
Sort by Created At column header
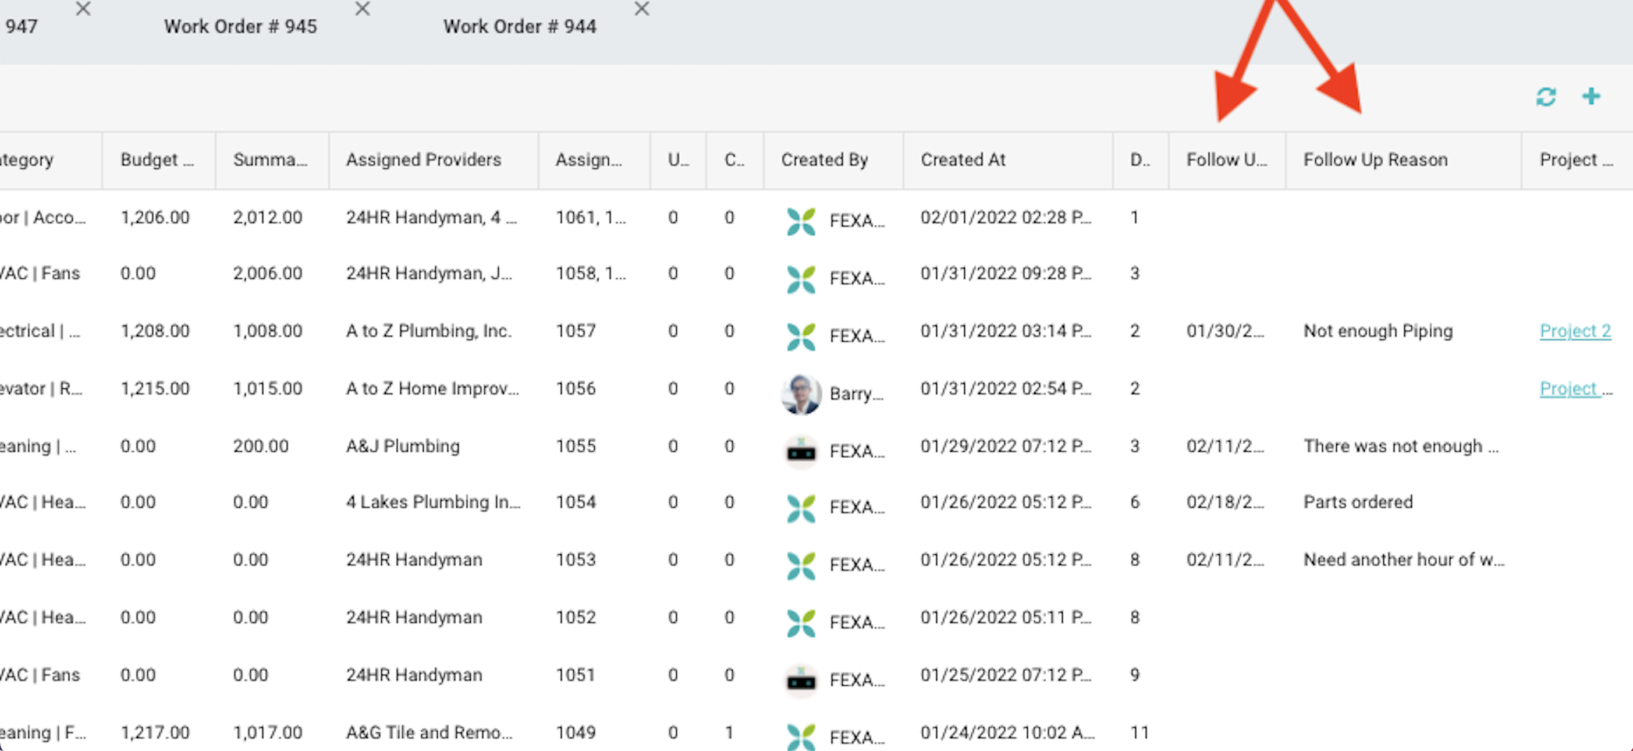click(963, 160)
